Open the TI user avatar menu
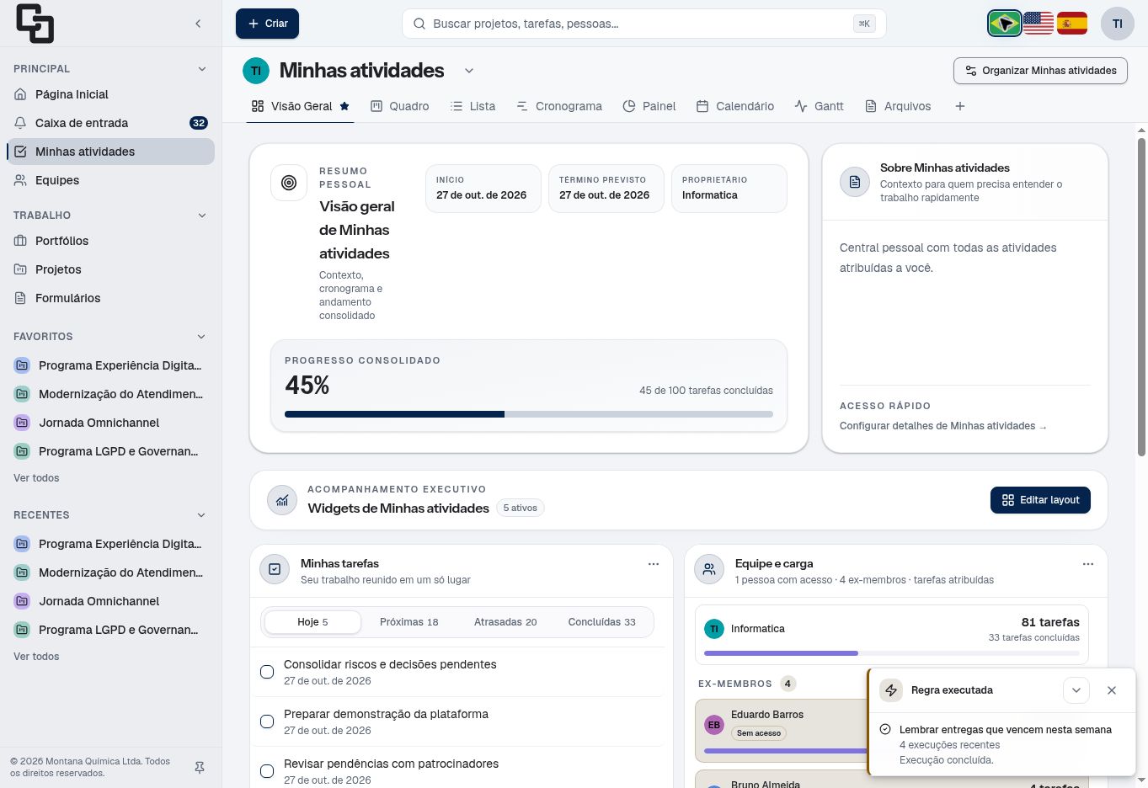The height and width of the screenshot is (788, 1148). (1118, 24)
